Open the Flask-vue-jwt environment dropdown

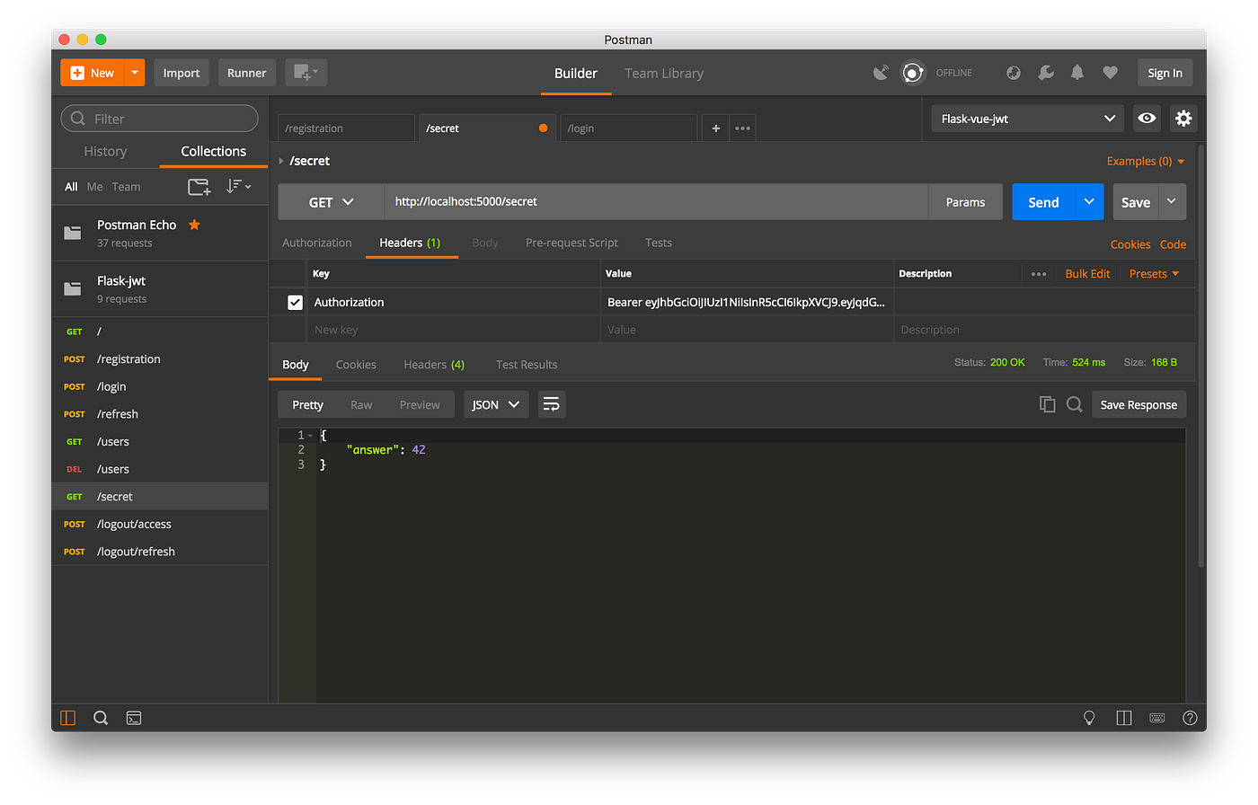pyautogui.click(x=1027, y=119)
